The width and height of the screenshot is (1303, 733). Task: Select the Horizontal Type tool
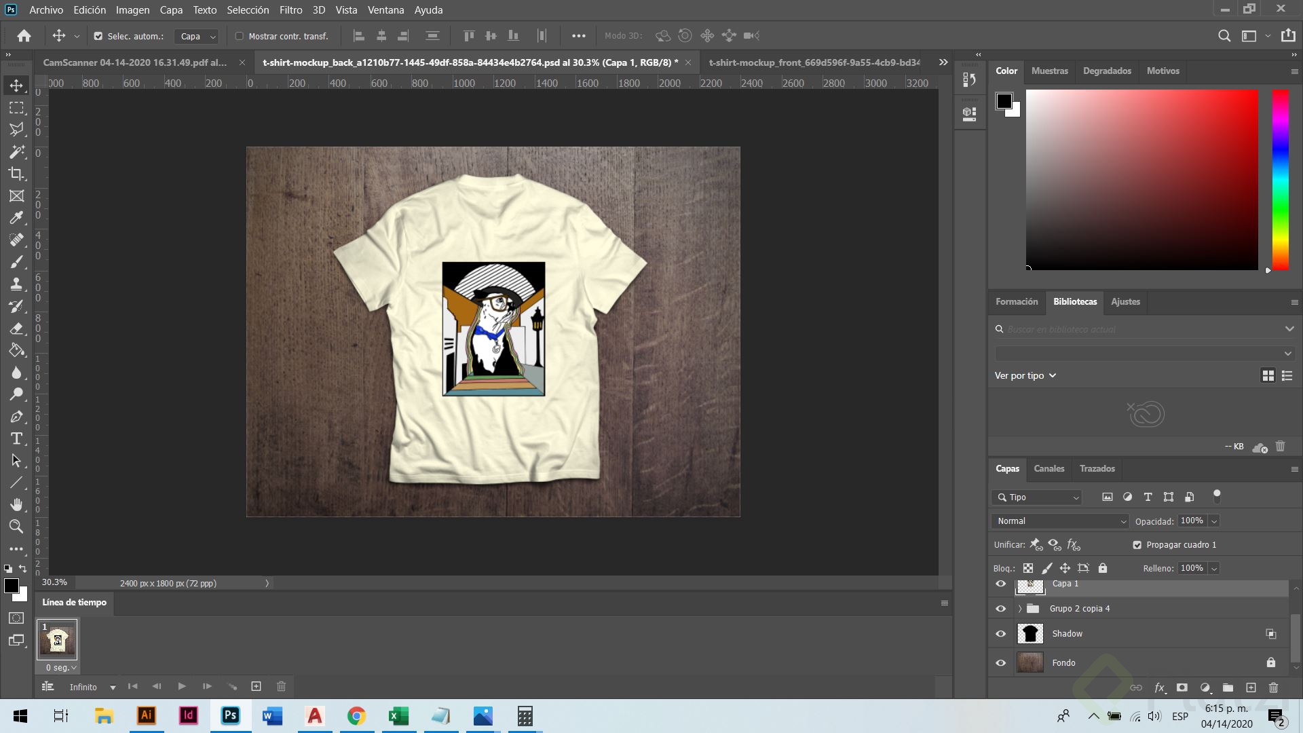coord(16,438)
